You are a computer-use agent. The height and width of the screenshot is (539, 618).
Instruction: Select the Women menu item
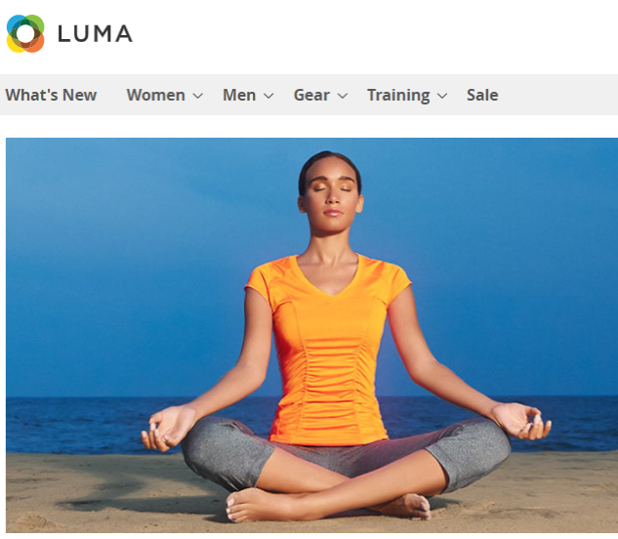pos(155,95)
